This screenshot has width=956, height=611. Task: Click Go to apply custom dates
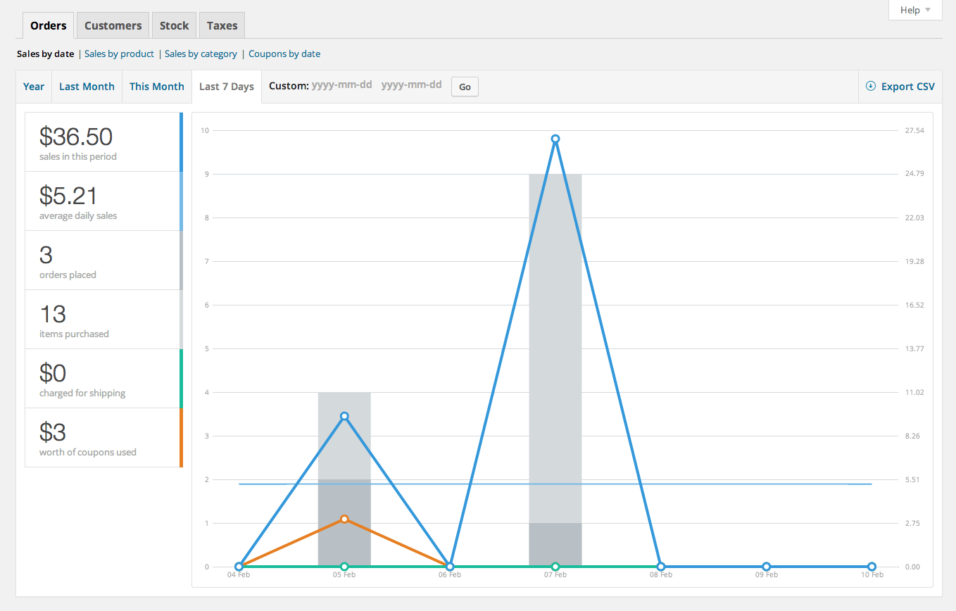point(464,87)
